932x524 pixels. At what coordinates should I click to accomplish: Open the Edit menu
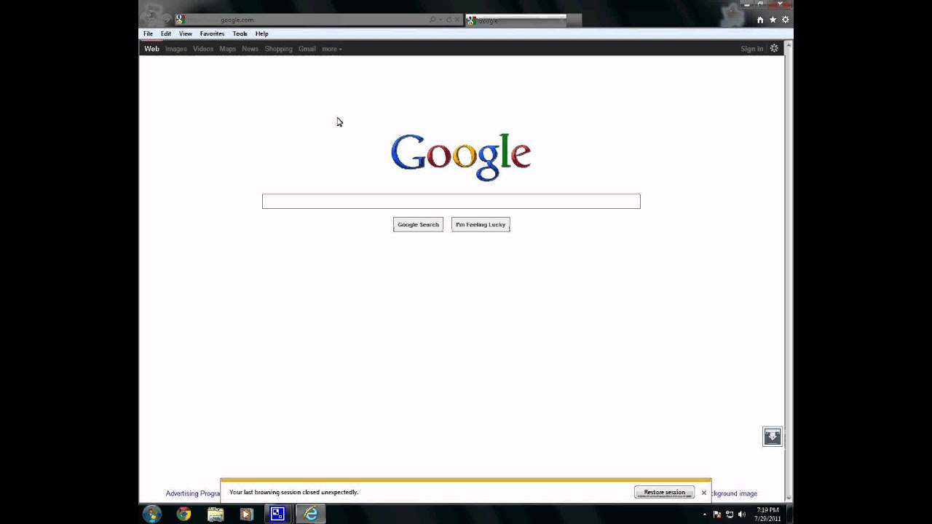(x=166, y=33)
